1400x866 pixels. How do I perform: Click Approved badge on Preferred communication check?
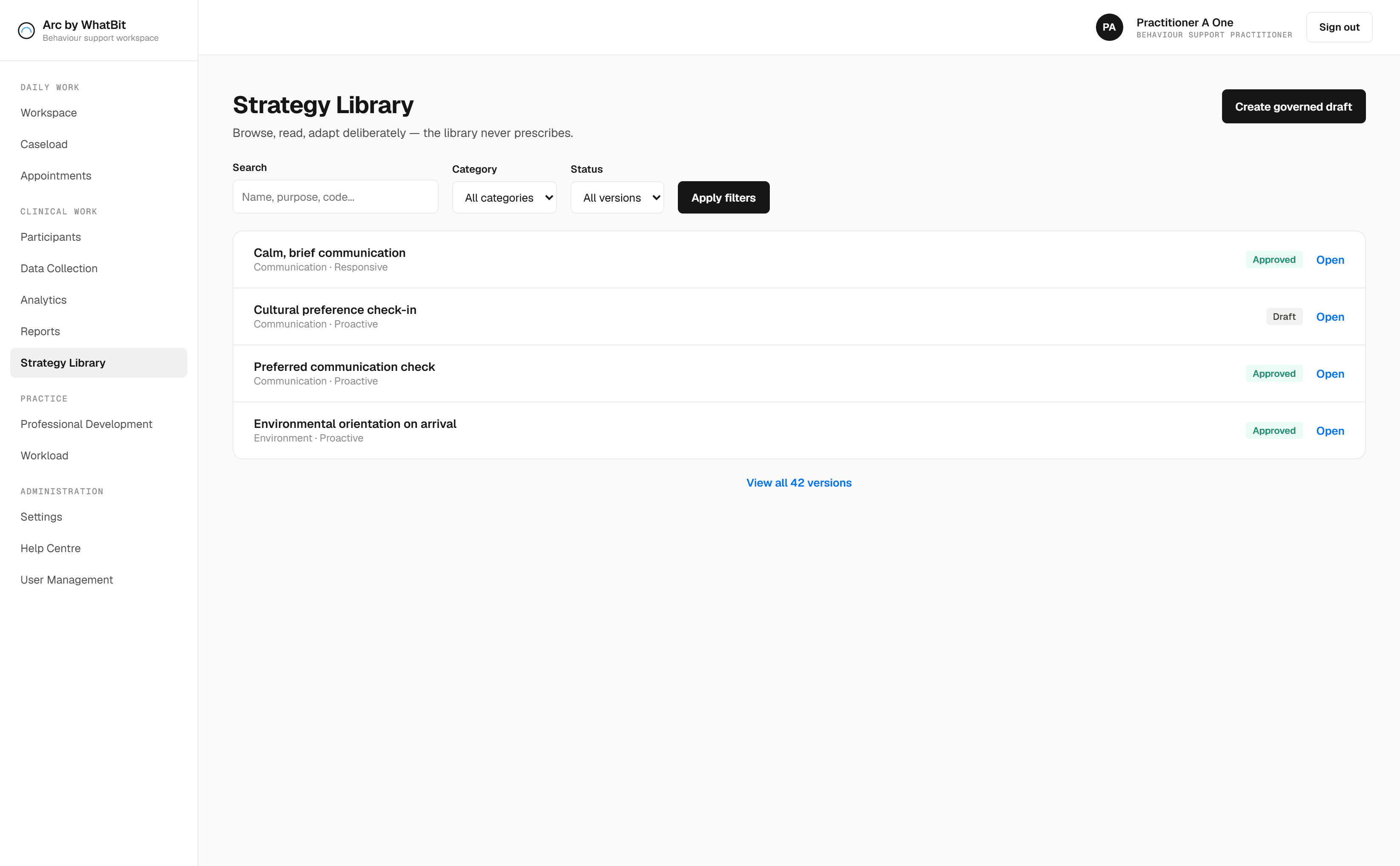[x=1273, y=373]
